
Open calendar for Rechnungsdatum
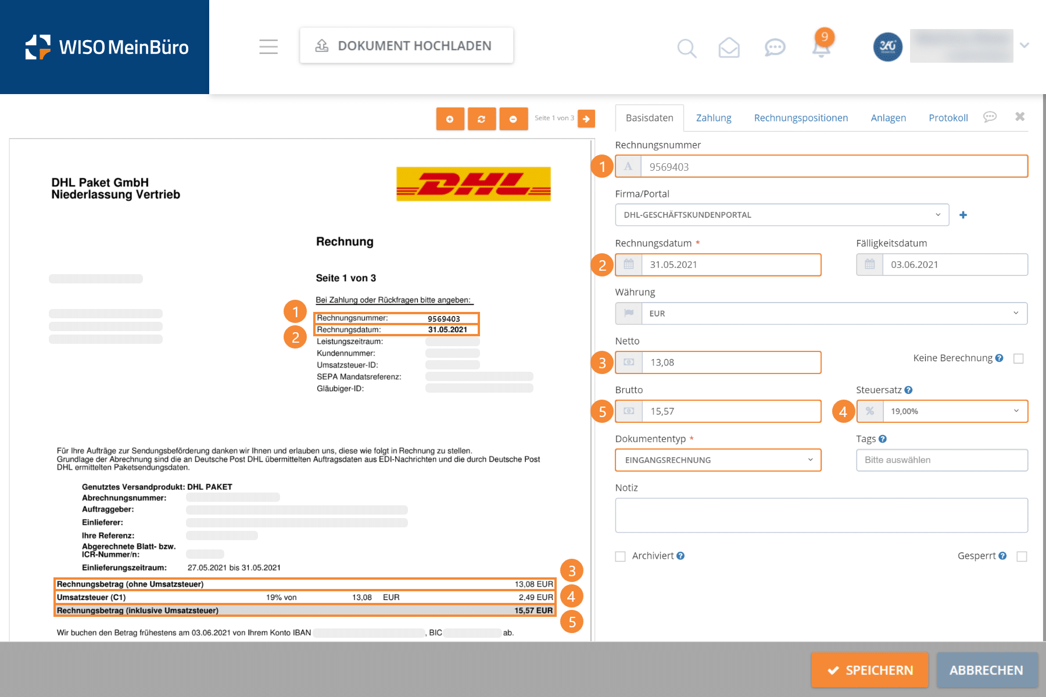click(629, 264)
